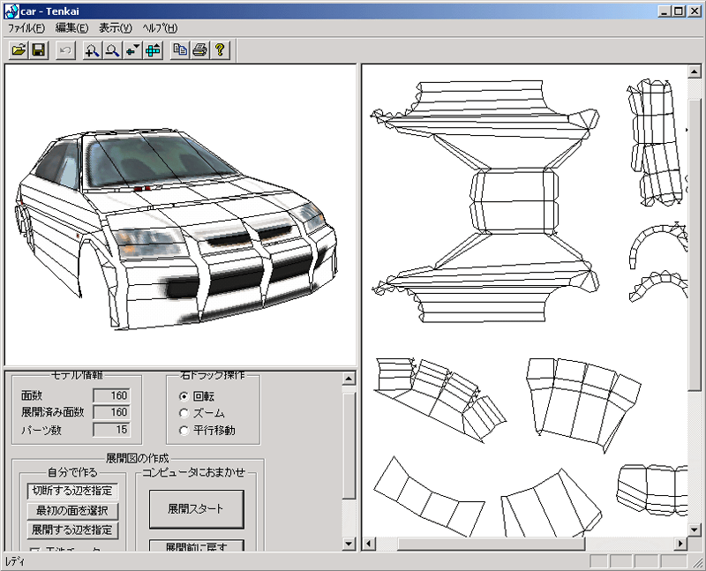Click the shrink unfolded pattern icon
This screenshot has width=706, height=571.
(x=132, y=49)
